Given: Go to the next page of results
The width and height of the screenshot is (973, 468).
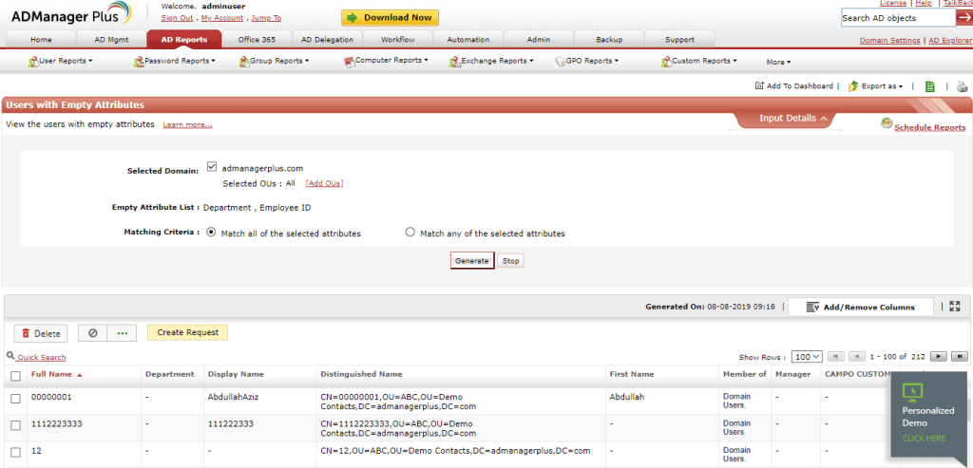Looking at the screenshot, I should [x=939, y=357].
